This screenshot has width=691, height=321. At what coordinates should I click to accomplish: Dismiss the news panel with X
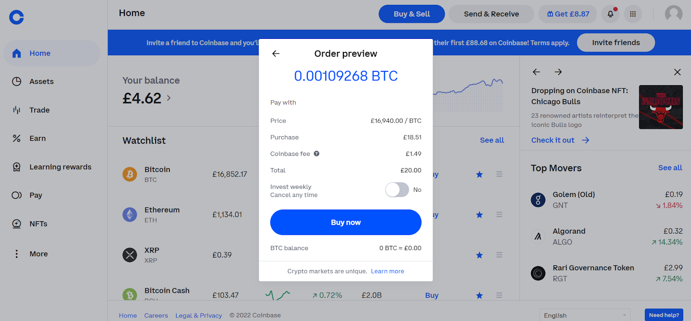point(677,72)
